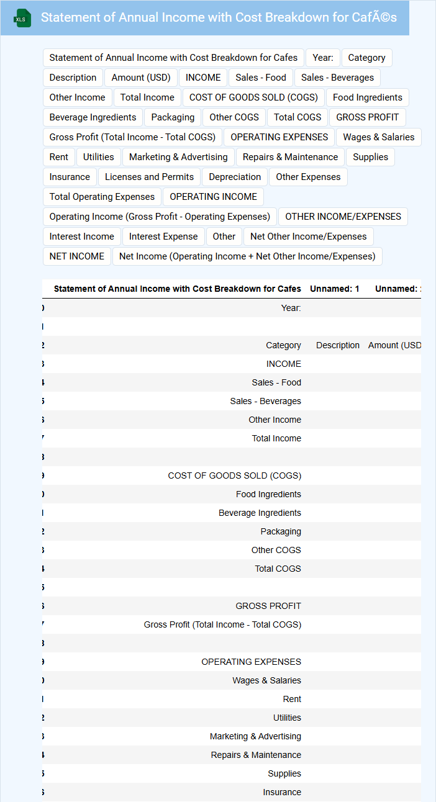Click the 'Wages & Salaries' table cell
The height and width of the screenshot is (802, 436).
click(x=267, y=680)
